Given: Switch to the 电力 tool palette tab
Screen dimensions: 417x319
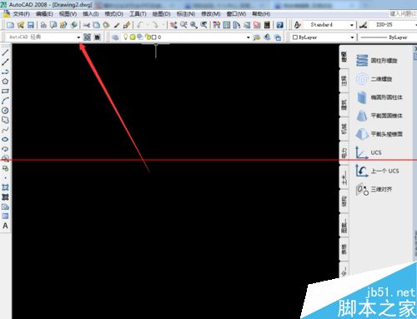Looking at the screenshot, I should (x=344, y=153).
